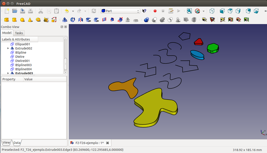The width and height of the screenshot is (267, 153).
Task: Open the What's This help tool
Action: point(144,11)
